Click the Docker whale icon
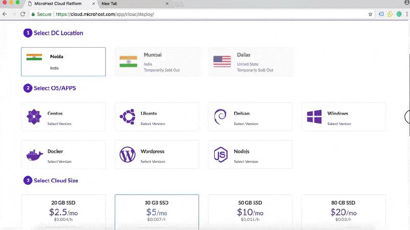This screenshot has width=410, height=230. [34, 155]
